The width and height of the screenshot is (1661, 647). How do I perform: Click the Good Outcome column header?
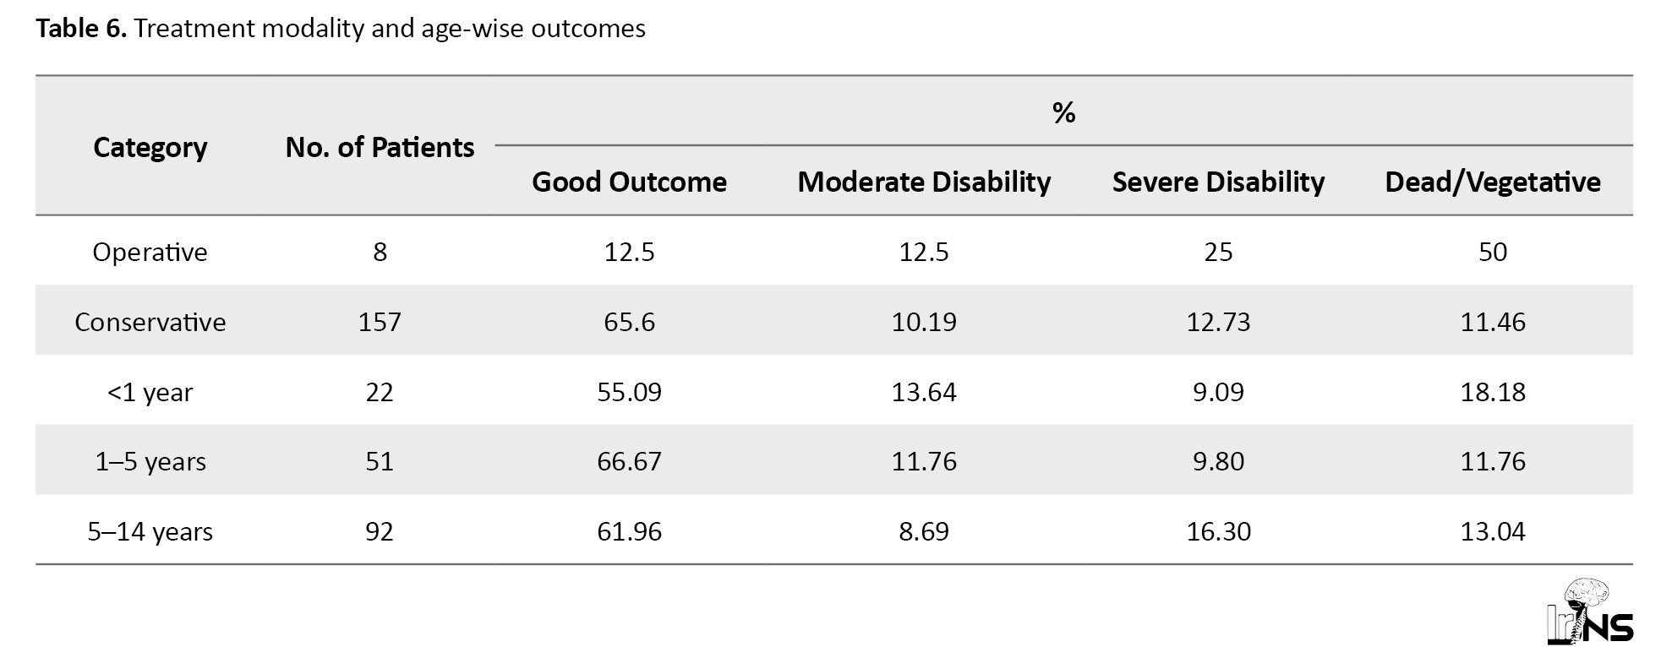629,182
